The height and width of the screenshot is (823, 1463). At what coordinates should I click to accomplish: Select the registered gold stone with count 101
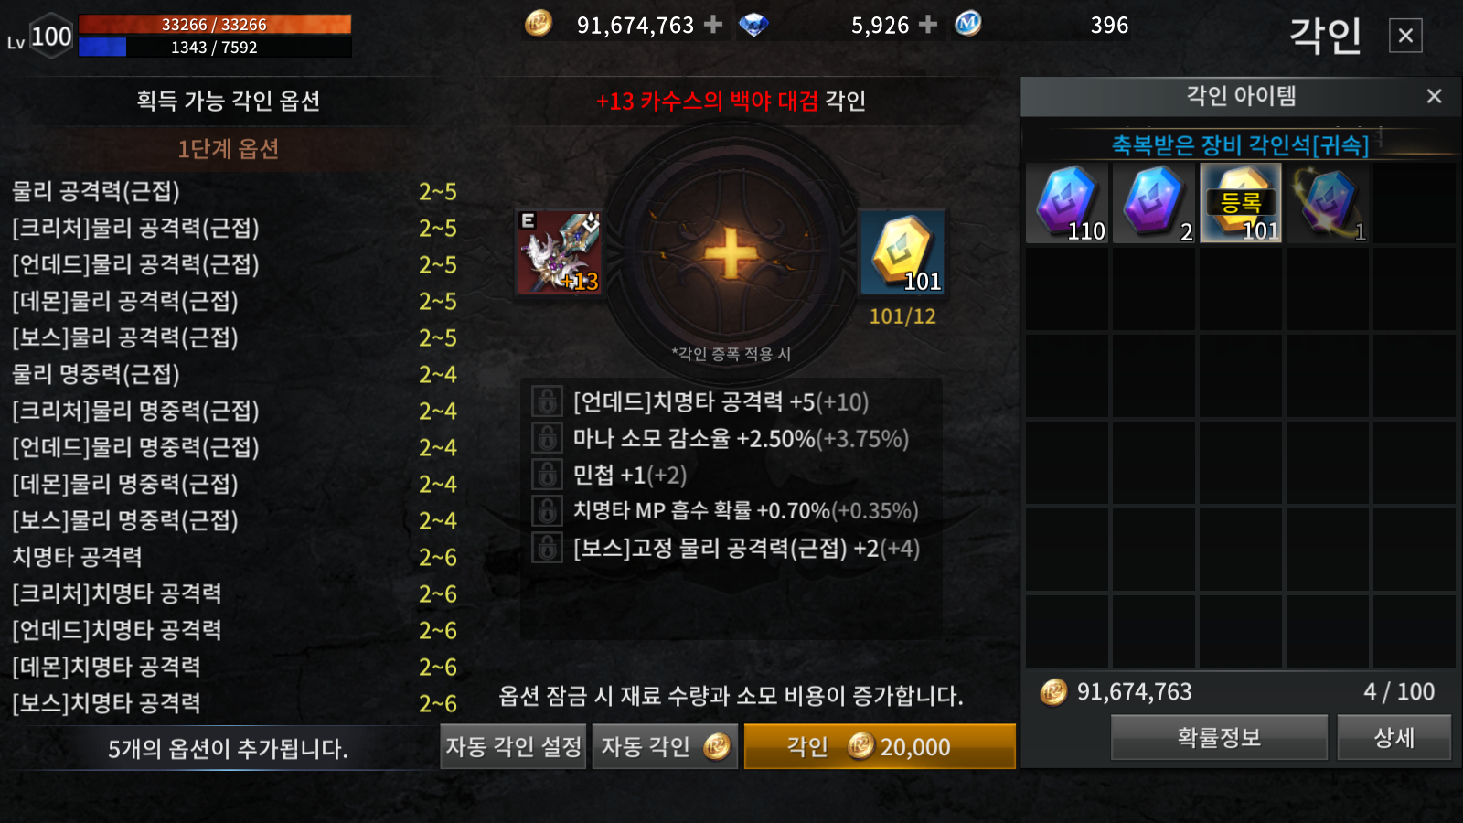pos(1241,203)
